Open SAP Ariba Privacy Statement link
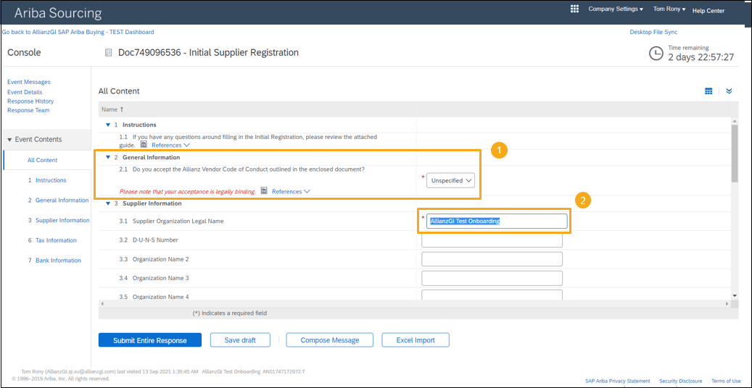The height and width of the screenshot is (388, 752). (618, 381)
